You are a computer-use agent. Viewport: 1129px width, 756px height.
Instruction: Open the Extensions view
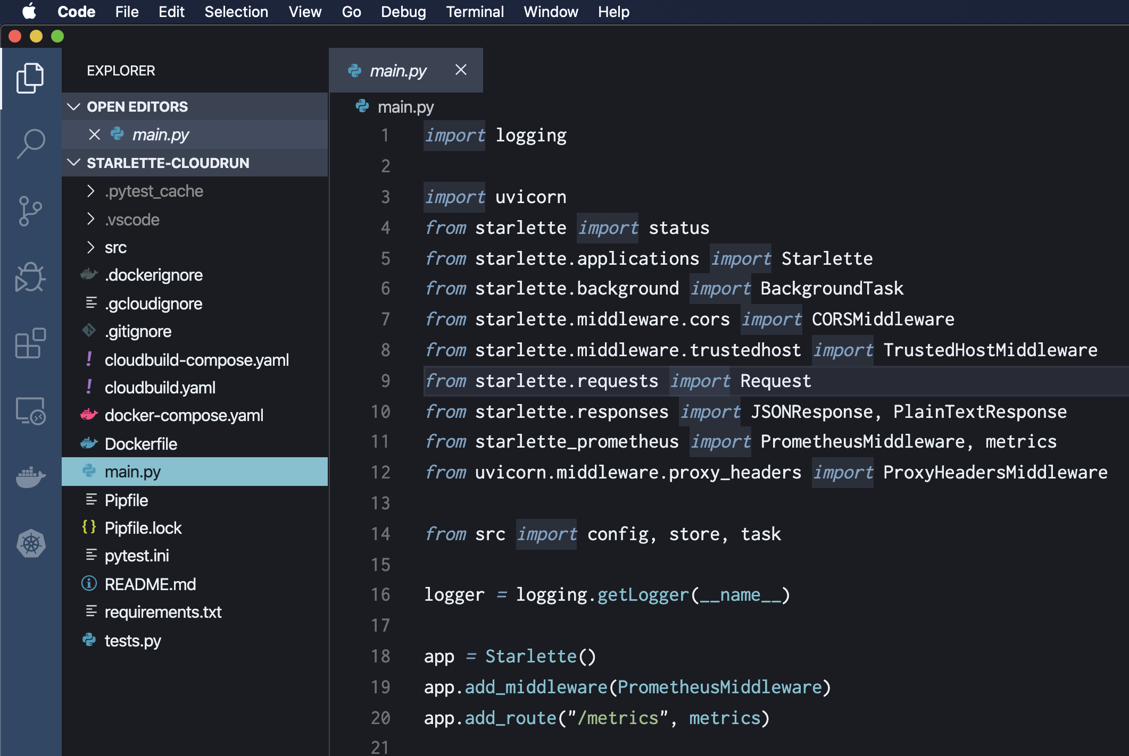pos(30,343)
